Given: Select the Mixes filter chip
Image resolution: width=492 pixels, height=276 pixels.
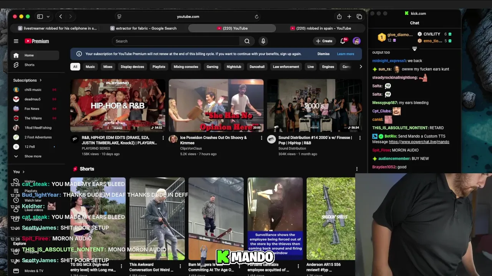Looking at the screenshot, I should pyautogui.click(x=108, y=67).
